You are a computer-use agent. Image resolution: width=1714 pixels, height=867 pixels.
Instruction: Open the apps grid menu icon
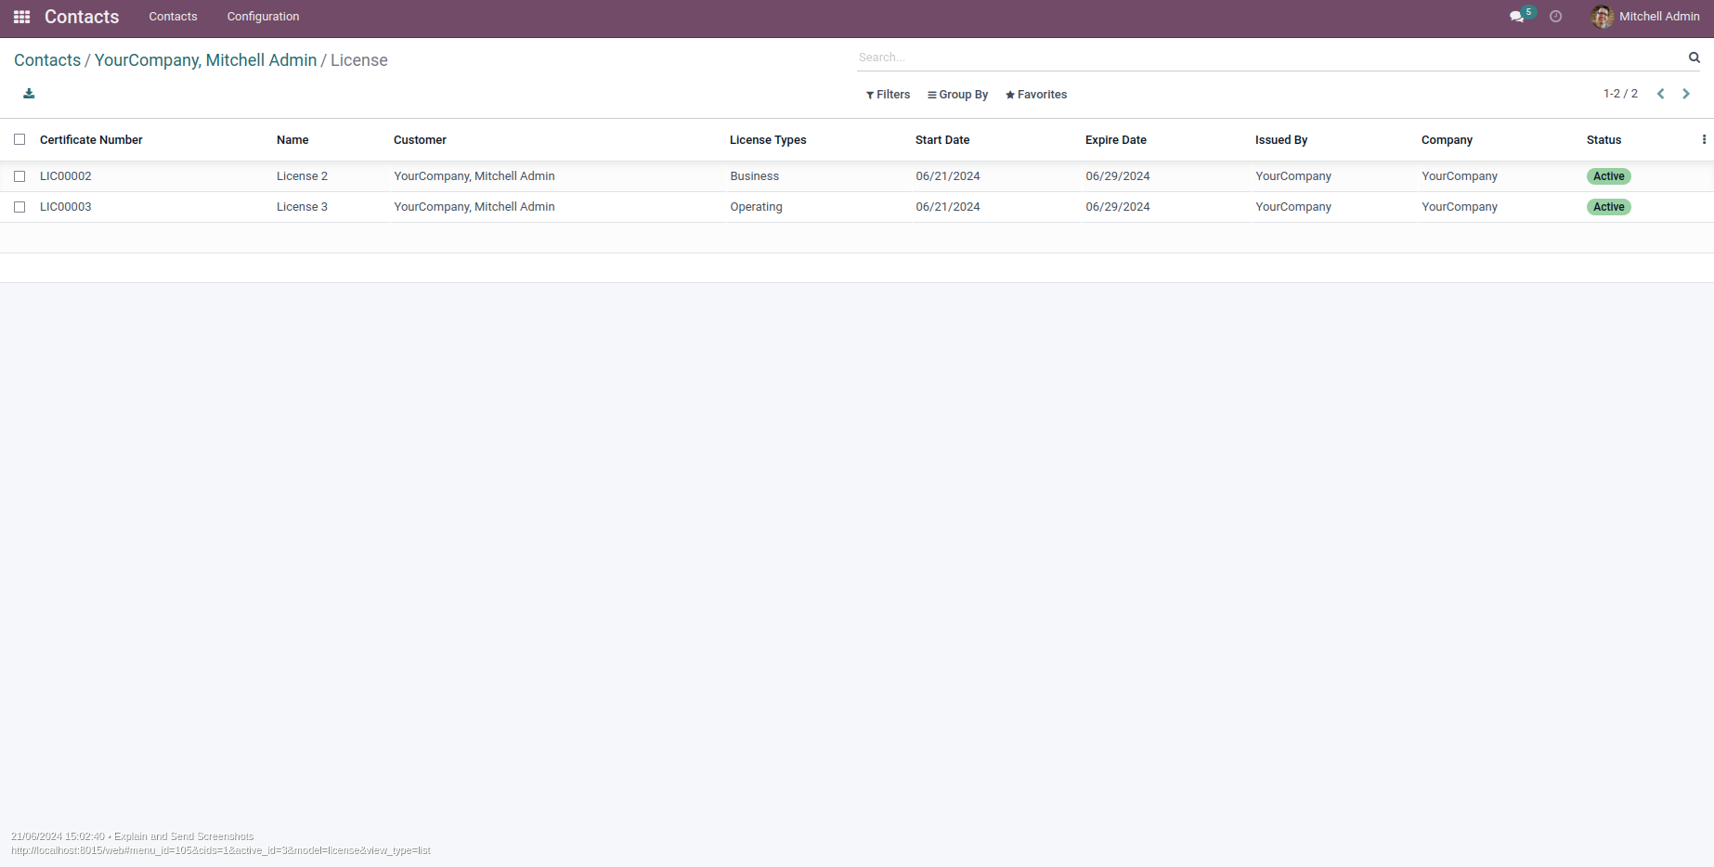click(x=21, y=17)
